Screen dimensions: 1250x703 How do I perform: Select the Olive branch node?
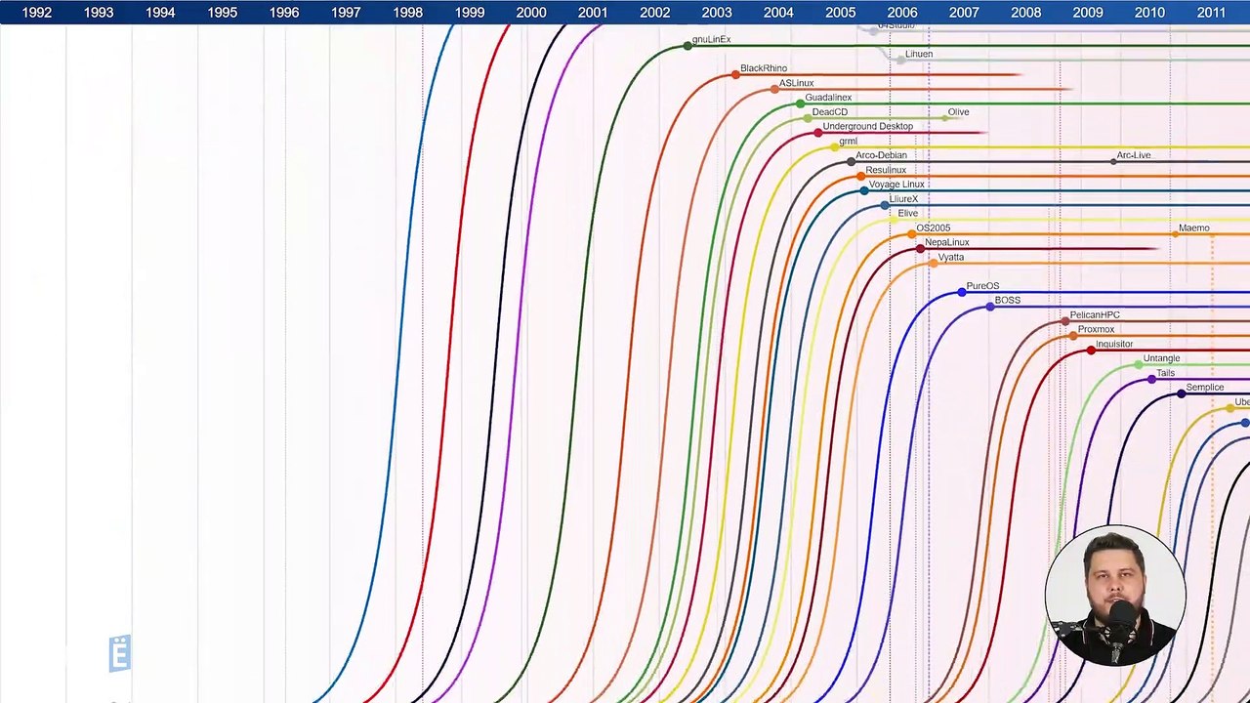pyautogui.click(x=944, y=118)
